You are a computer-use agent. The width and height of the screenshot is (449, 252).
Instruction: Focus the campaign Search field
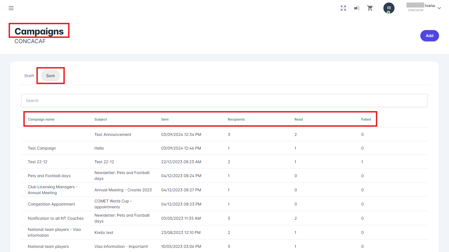coord(224,101)
